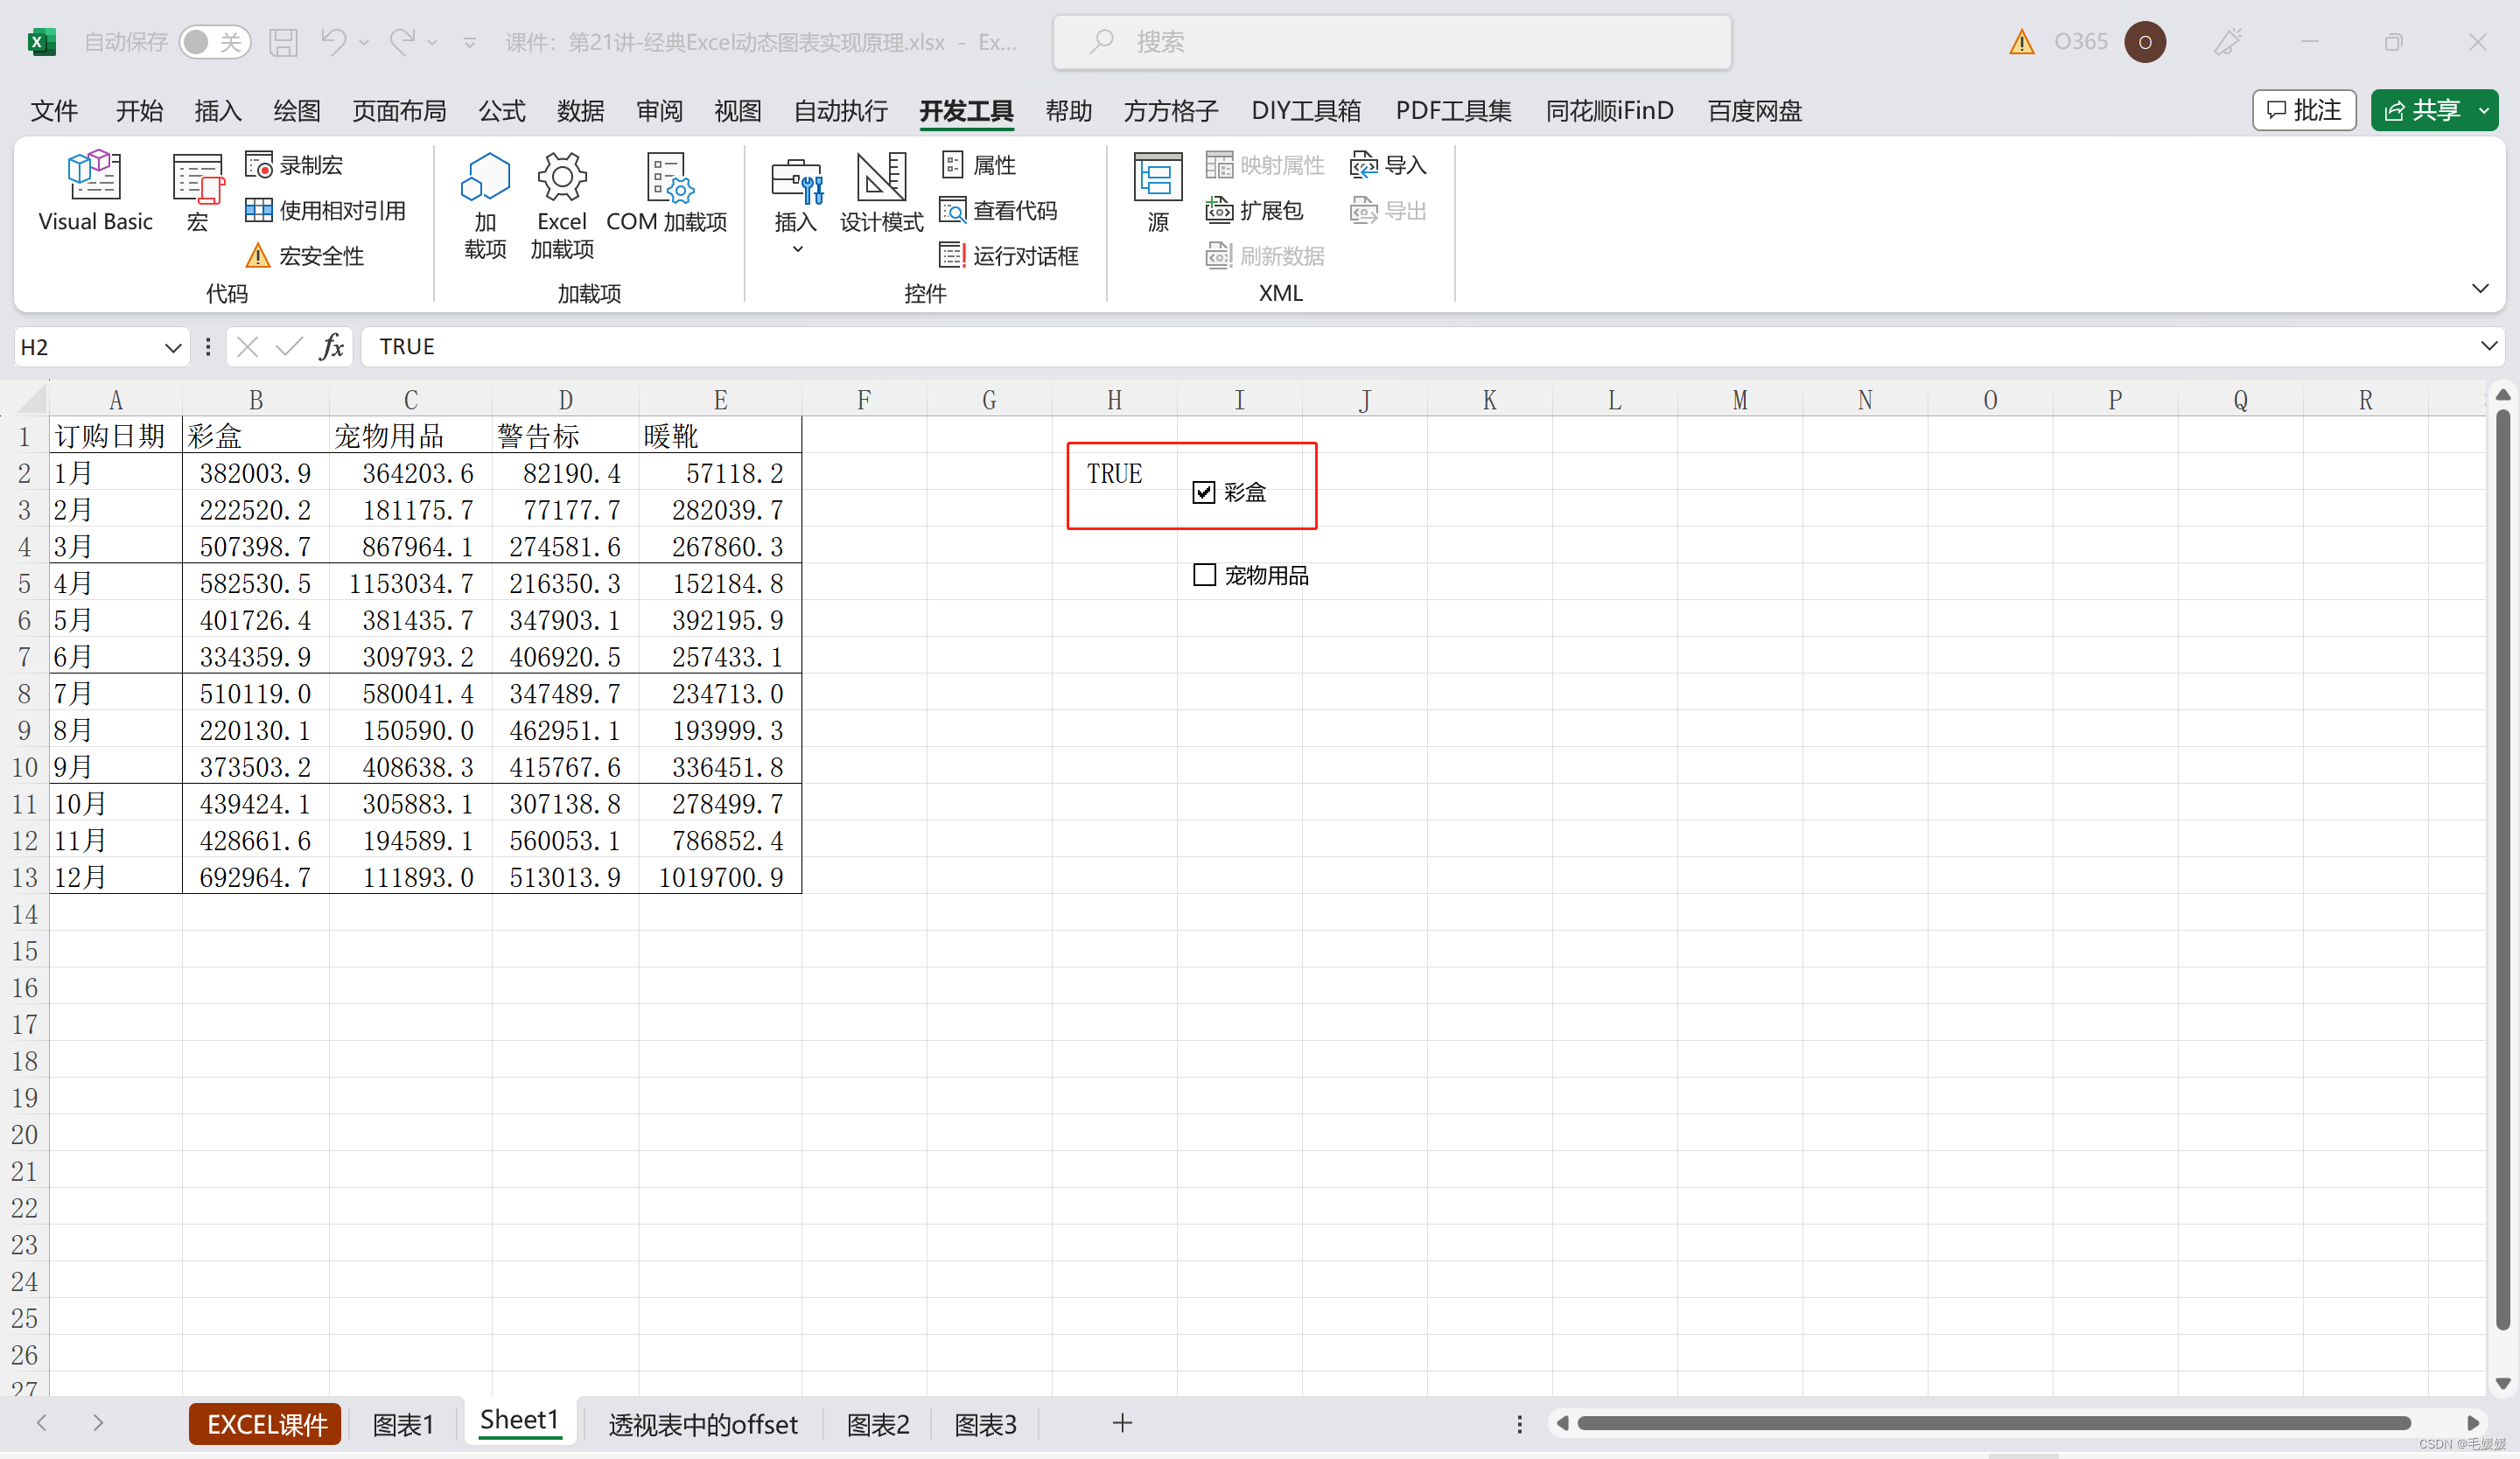Open the Insert controls (插入) menu
2520x1459 pixels.
[797, 204]
